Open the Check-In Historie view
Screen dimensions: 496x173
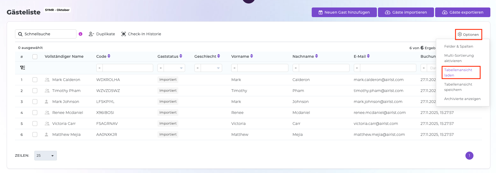(x=141, y=34)
